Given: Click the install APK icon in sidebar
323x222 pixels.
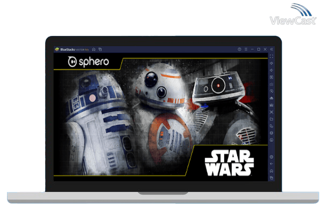Looking at the screenshot, I should click(x=271, y=98).
